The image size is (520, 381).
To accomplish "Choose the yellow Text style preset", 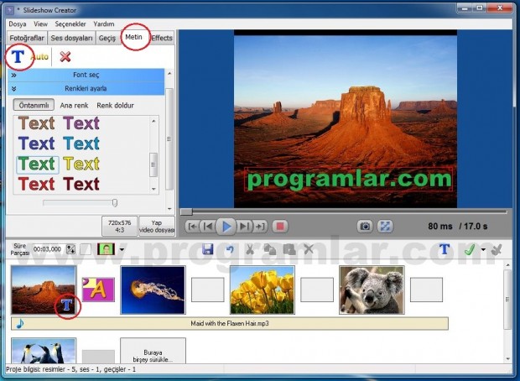I will [81, 164].
